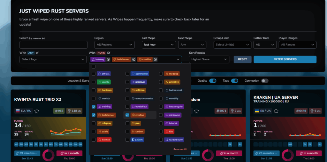
Task: Select the tutorial tag option
Action: click(171, 123)
